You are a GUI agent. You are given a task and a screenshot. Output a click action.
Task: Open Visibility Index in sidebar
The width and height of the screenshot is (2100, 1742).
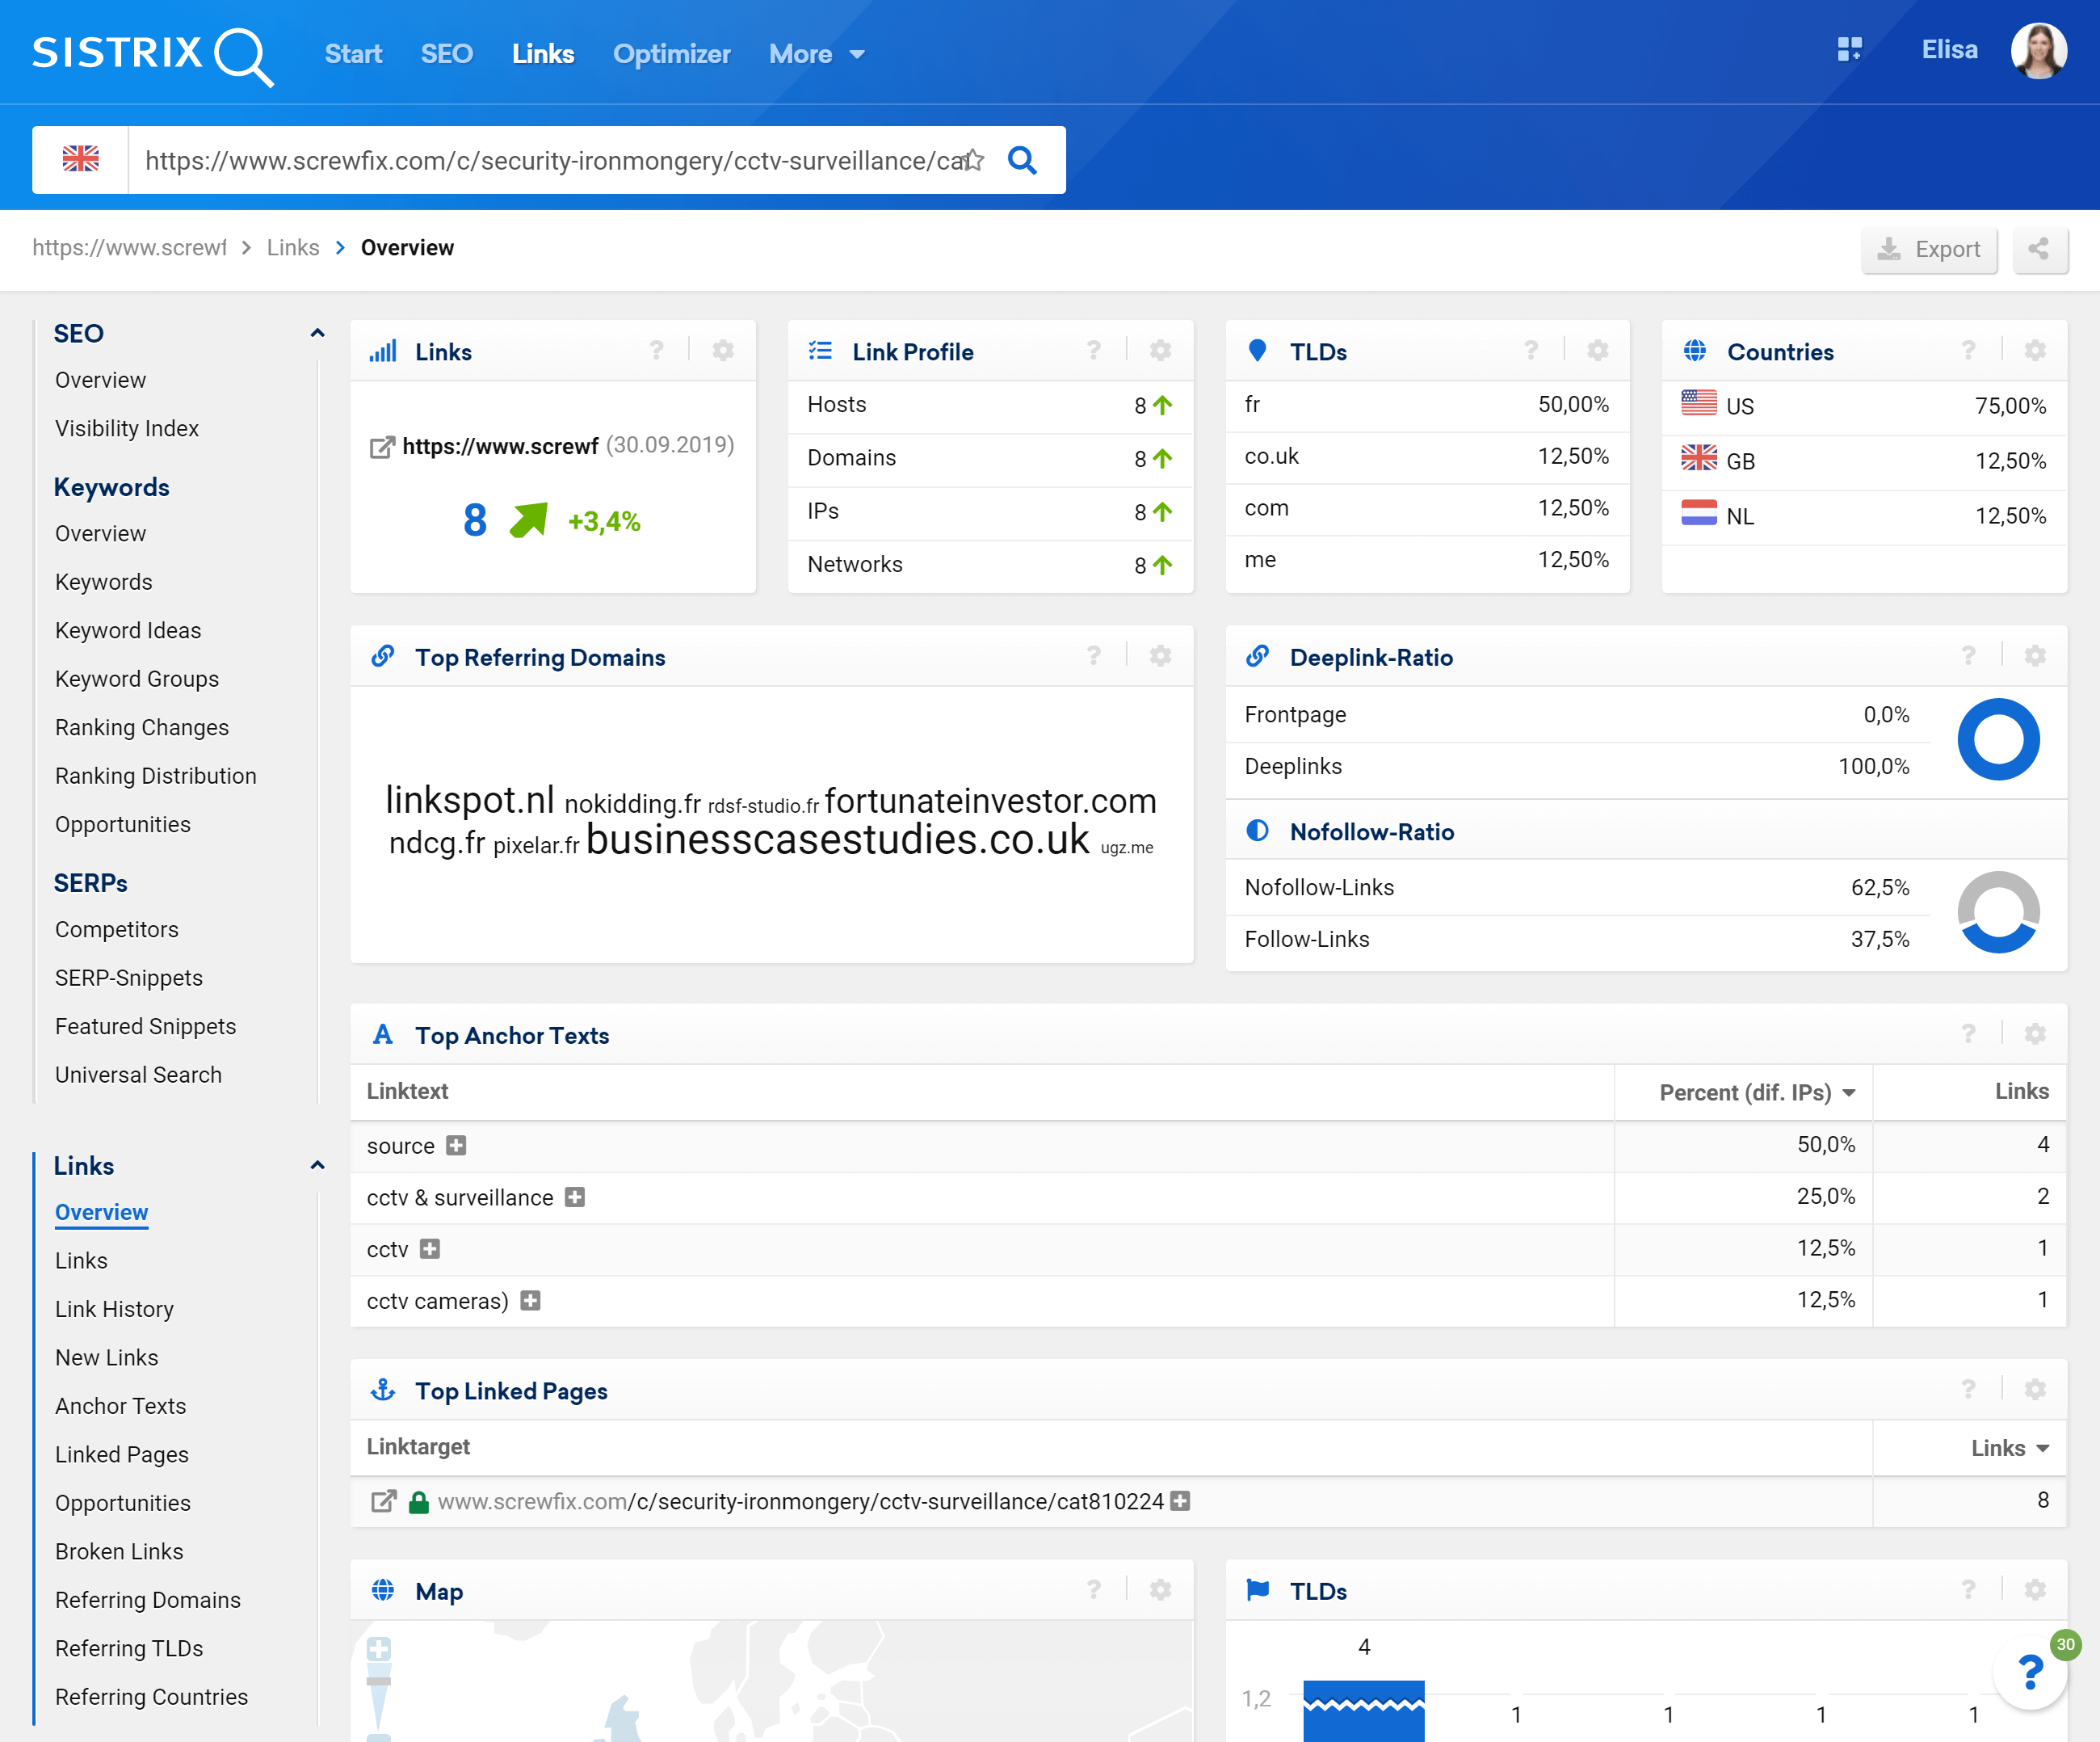127,428
